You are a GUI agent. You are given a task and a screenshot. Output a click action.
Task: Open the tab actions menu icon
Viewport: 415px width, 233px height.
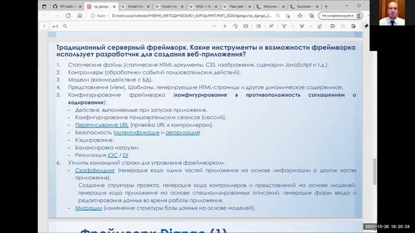(x=44, y=6)
